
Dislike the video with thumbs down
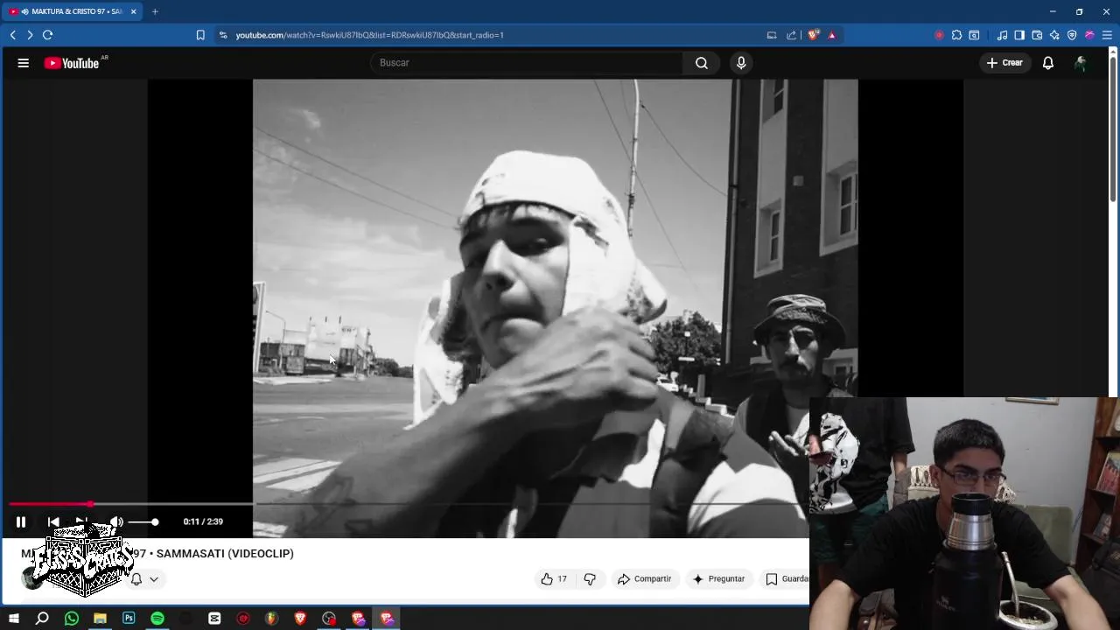tap(590, 578)
